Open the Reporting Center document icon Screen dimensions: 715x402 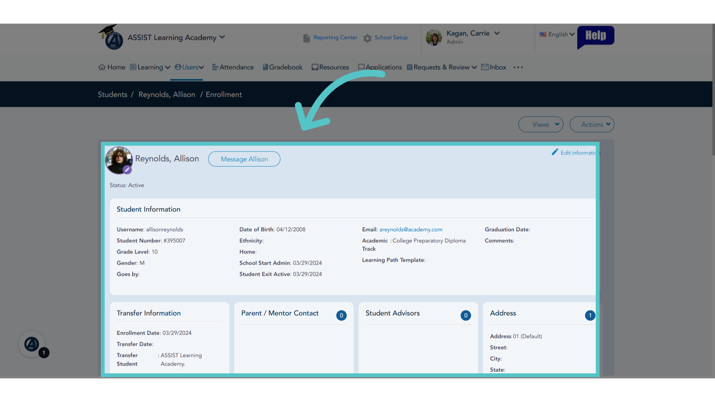pos(306,38)
